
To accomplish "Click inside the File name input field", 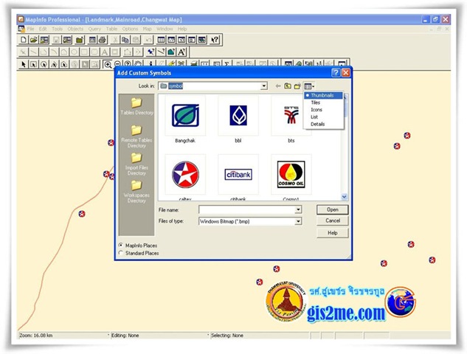I will coord(247,210).
